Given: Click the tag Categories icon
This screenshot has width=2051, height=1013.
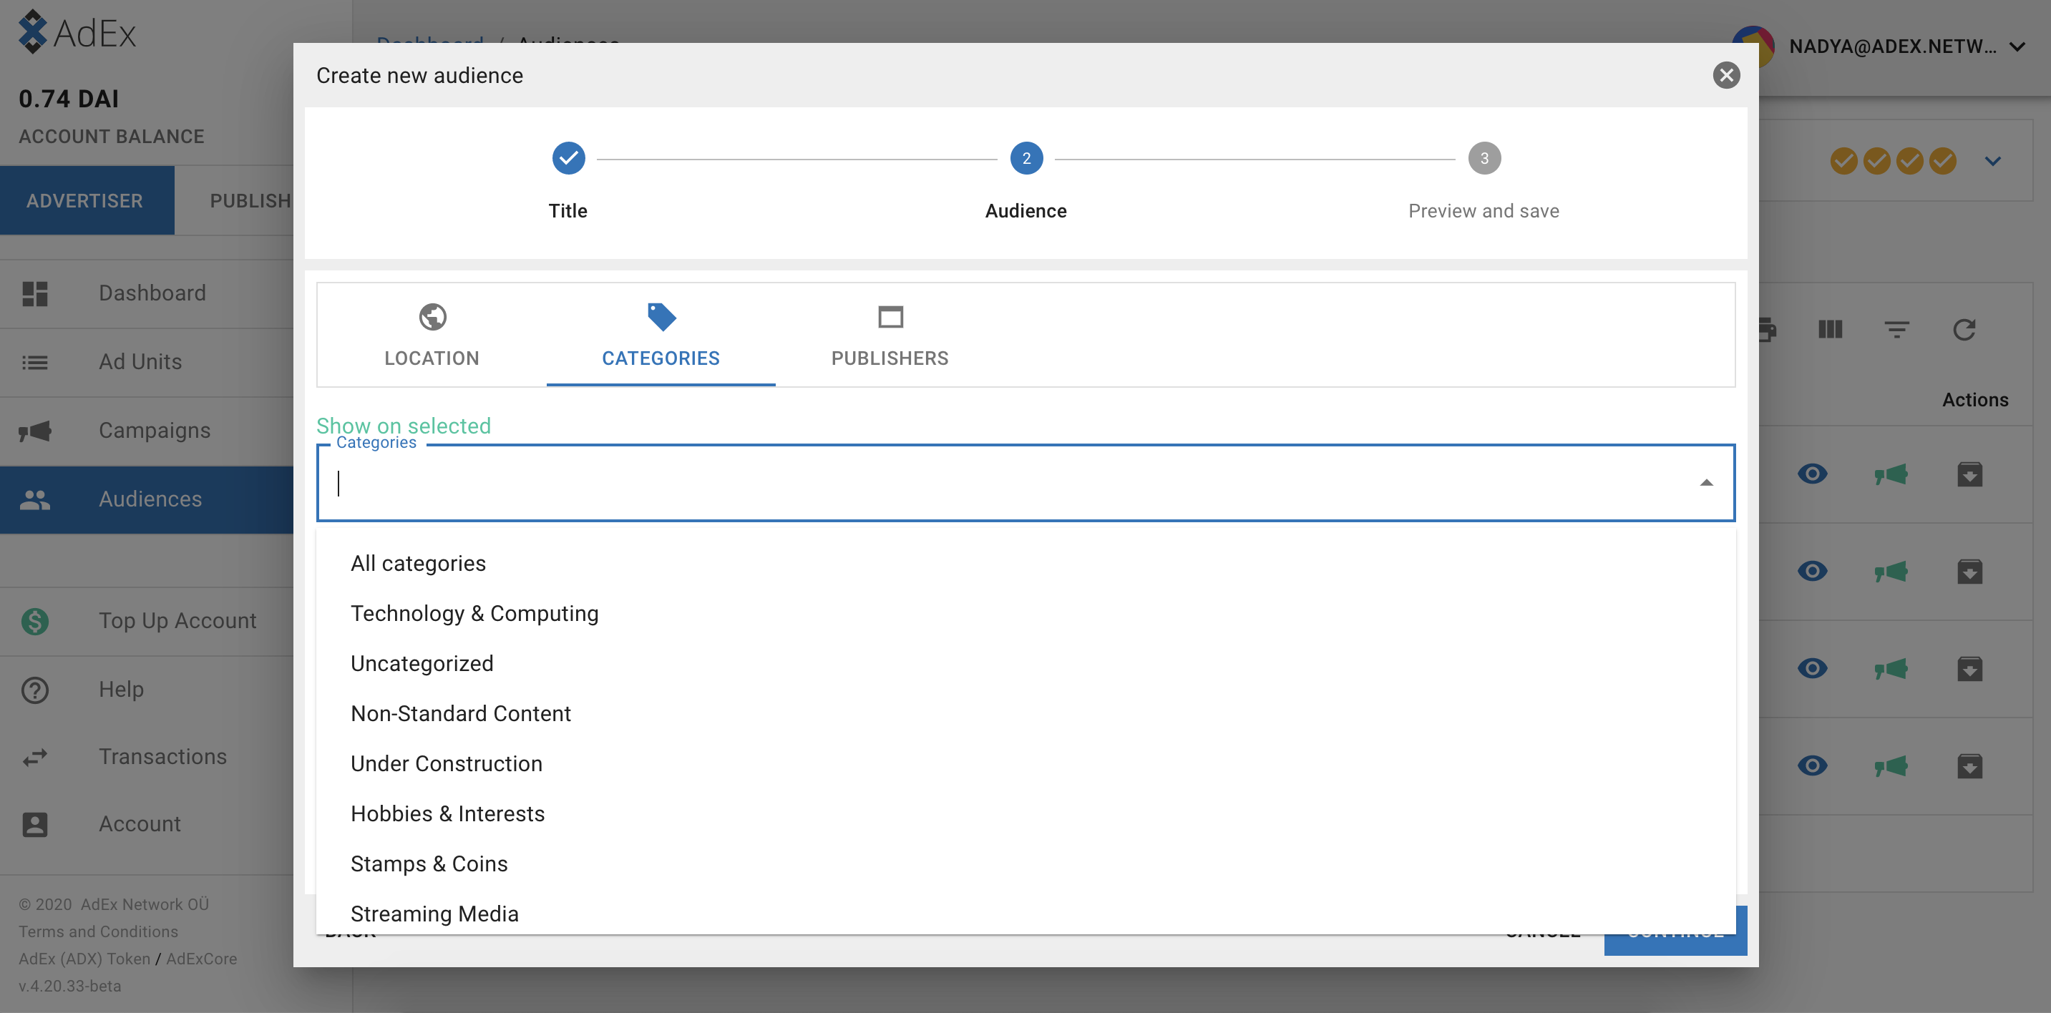Looking at the screenshot, I should pos(661,317).
